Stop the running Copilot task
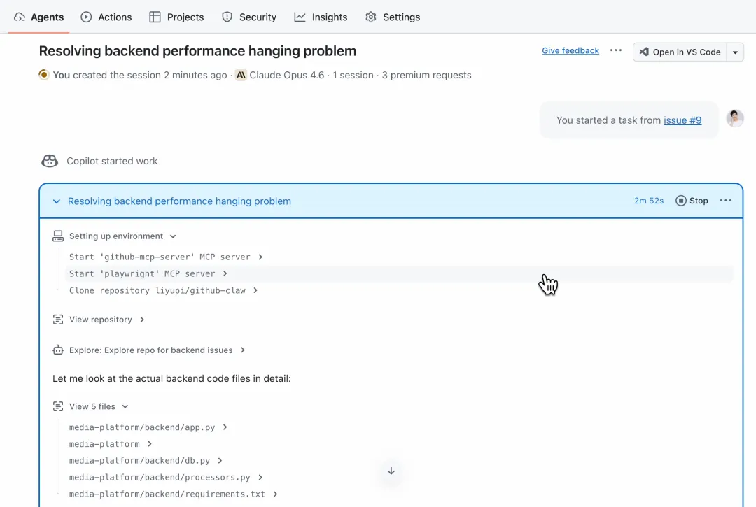The image size is (756, 507). click(x=692, y=201)
